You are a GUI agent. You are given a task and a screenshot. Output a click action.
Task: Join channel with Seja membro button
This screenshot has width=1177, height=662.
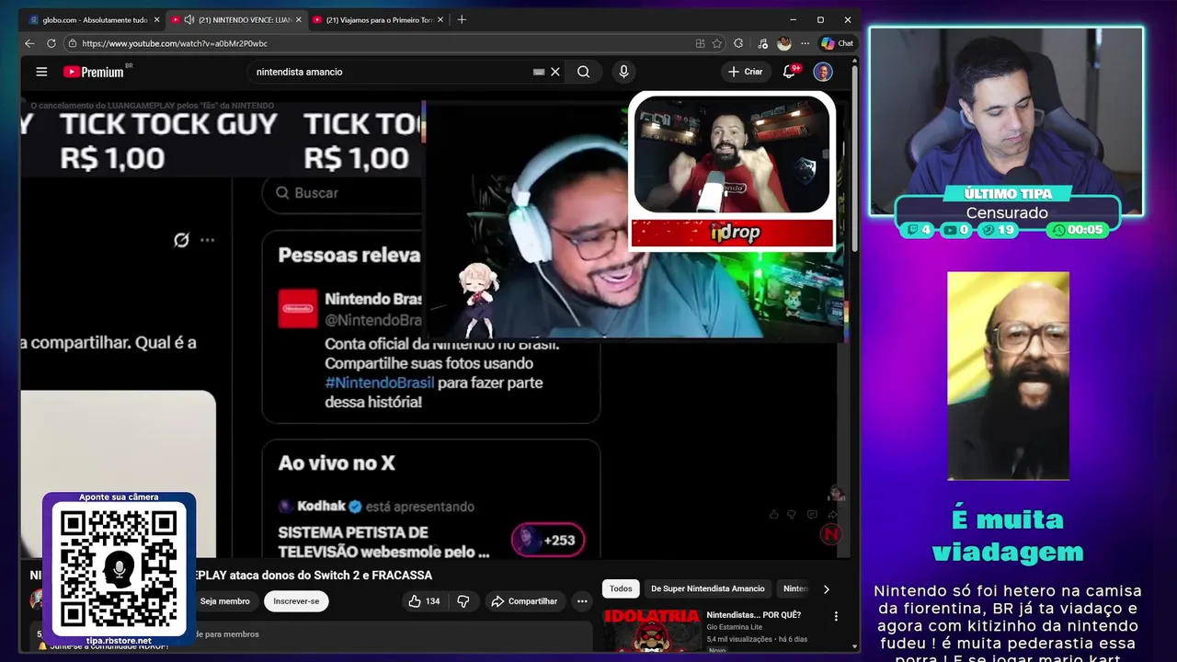(x=225, y=601)
